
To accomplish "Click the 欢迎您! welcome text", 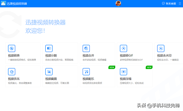I will pos(35,31).
